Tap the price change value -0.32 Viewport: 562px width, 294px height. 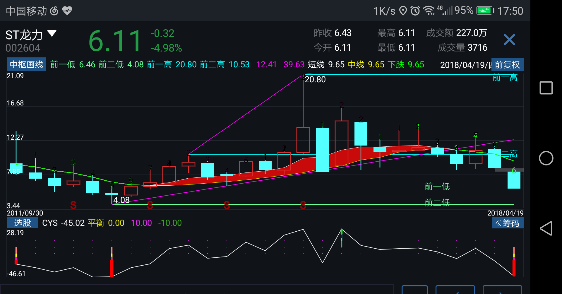tap(162, 33)
